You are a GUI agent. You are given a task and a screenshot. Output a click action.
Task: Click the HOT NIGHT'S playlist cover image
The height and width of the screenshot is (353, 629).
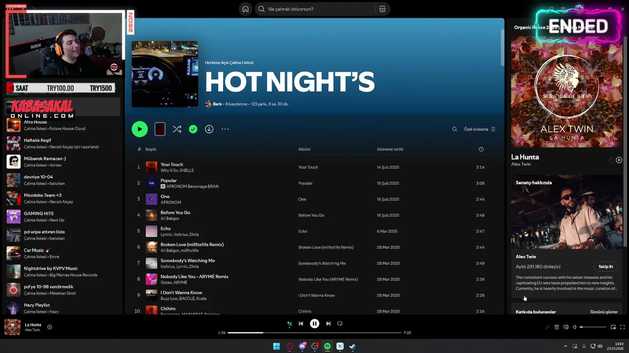coord(165,74)
